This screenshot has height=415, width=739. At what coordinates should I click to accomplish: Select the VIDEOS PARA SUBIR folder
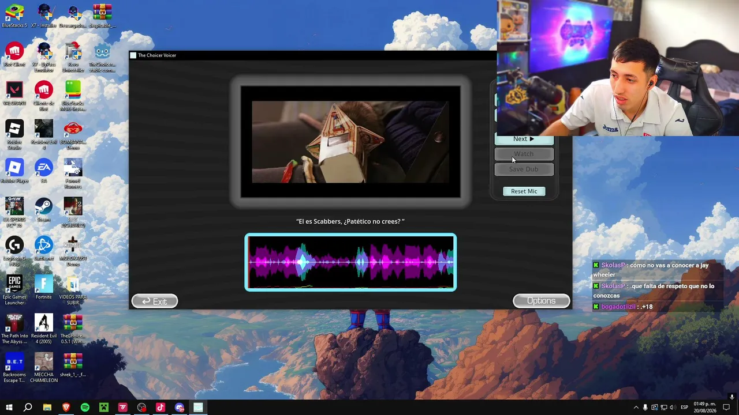point(73,290)
